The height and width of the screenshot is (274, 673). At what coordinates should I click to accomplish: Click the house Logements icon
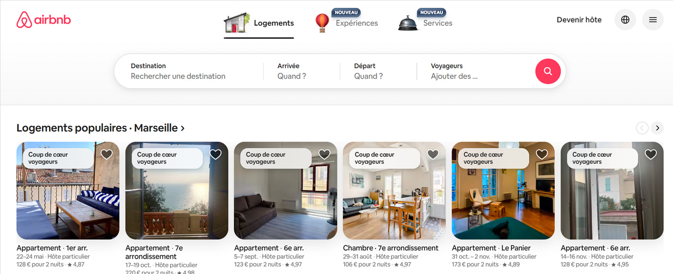coord(237,23)
